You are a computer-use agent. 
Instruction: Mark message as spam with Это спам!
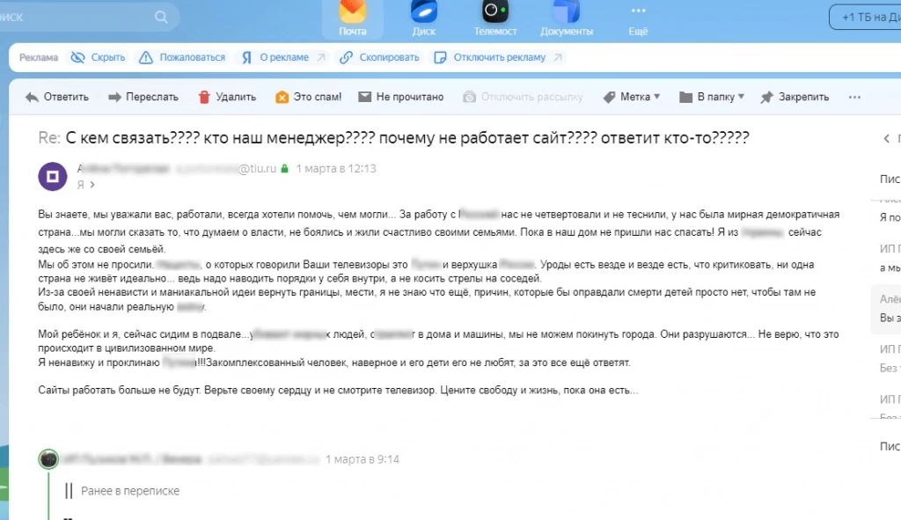(x=308, y=97)
